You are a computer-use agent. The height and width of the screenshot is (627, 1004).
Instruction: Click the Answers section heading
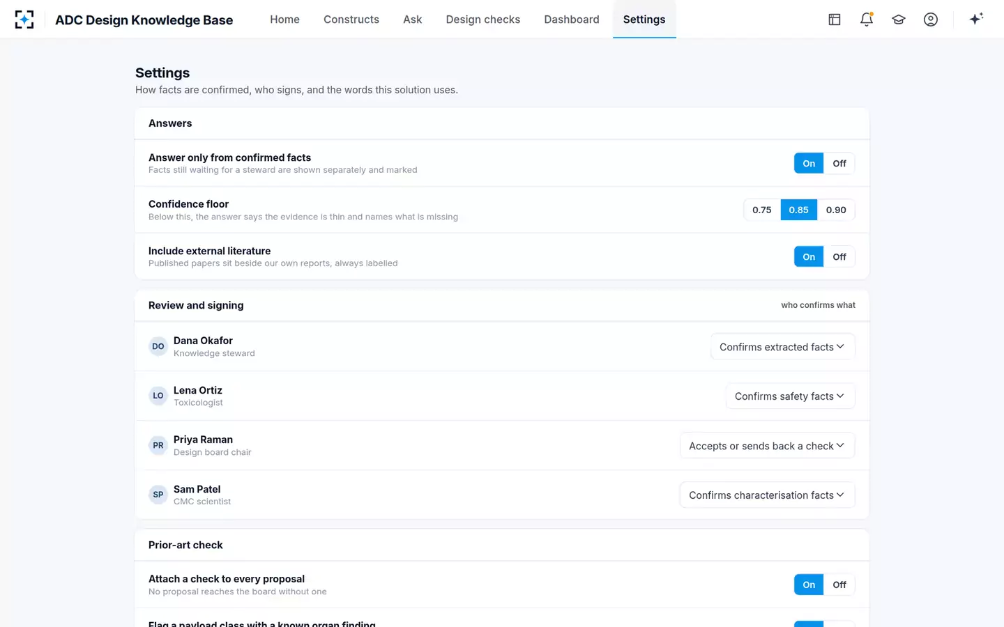click(x=170, y=123)
